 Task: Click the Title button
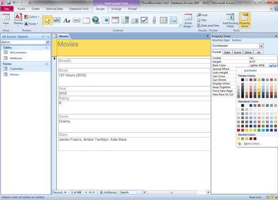coord(202,20)
